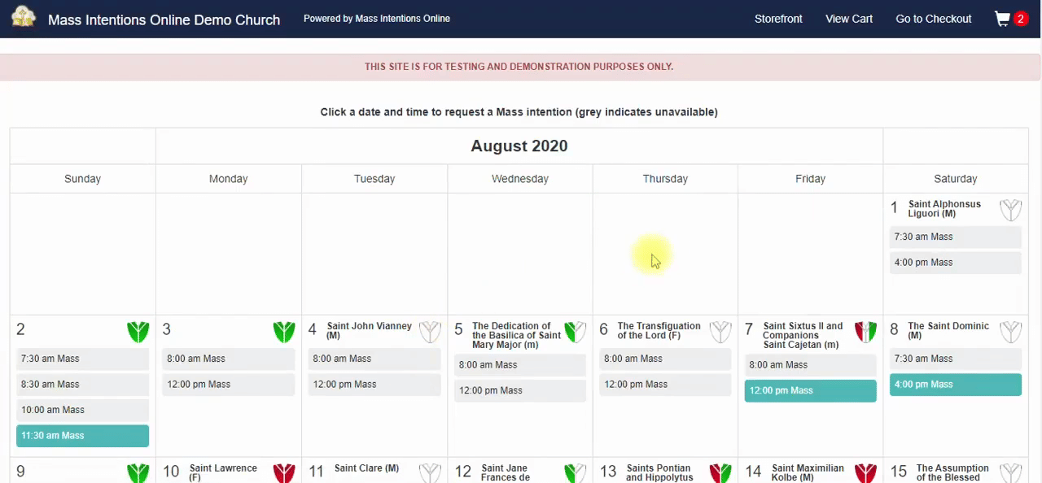Pick 7:30 am Mass on August 1
1042x483 pixels.
pos(955,237)
